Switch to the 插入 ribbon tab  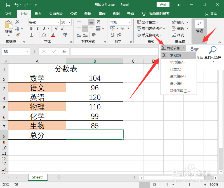pyautogui.click(x=38, y=14)
